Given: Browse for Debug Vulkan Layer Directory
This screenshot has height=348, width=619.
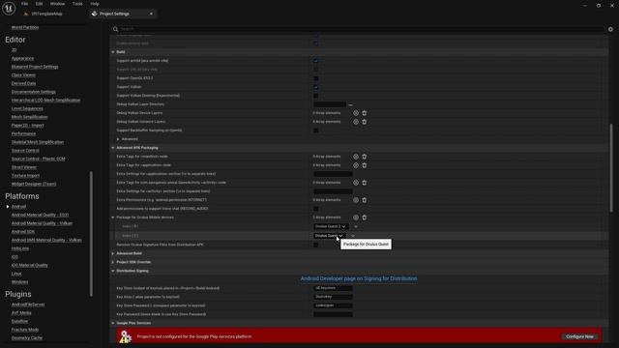Looking at the screenshot, I should tap(350, 104).
